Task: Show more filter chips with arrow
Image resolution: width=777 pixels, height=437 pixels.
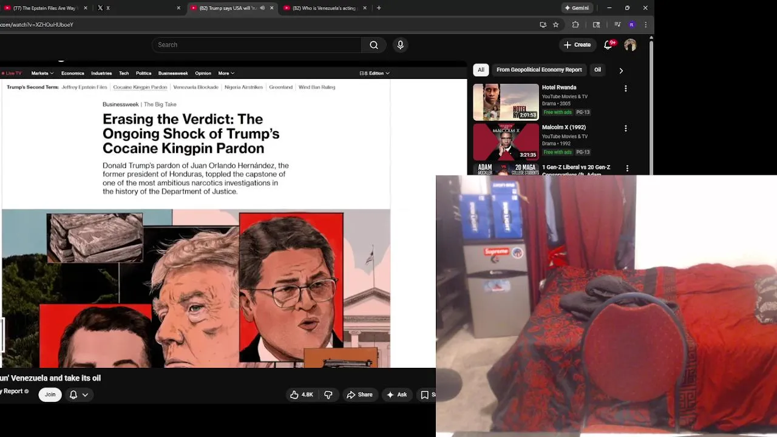Action: 621,70
